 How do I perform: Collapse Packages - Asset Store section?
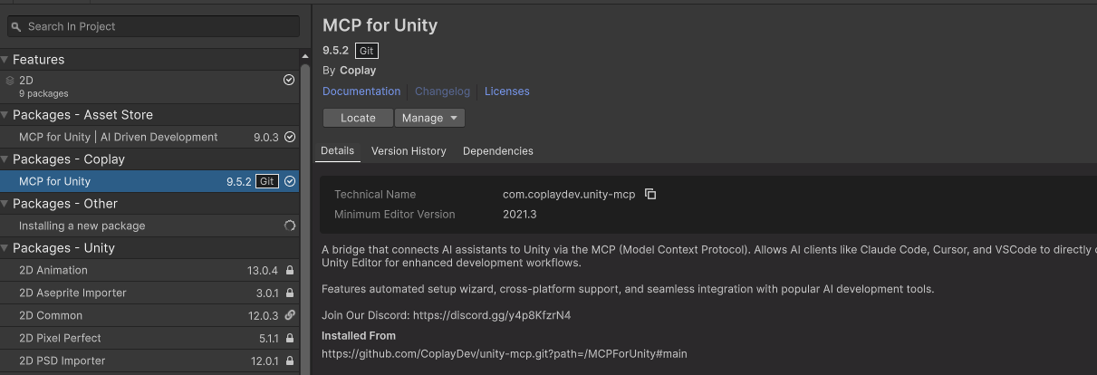[5, 114]
